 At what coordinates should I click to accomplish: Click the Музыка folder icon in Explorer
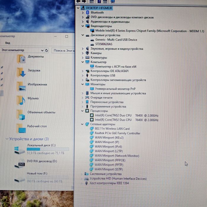[x=21, y=100]
